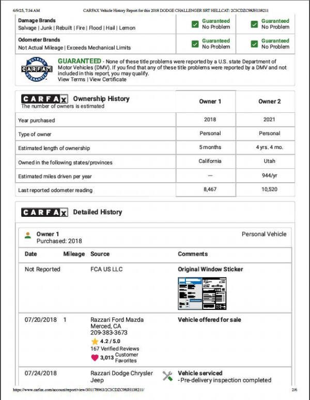Open the View Certificate link

point(108,79)
